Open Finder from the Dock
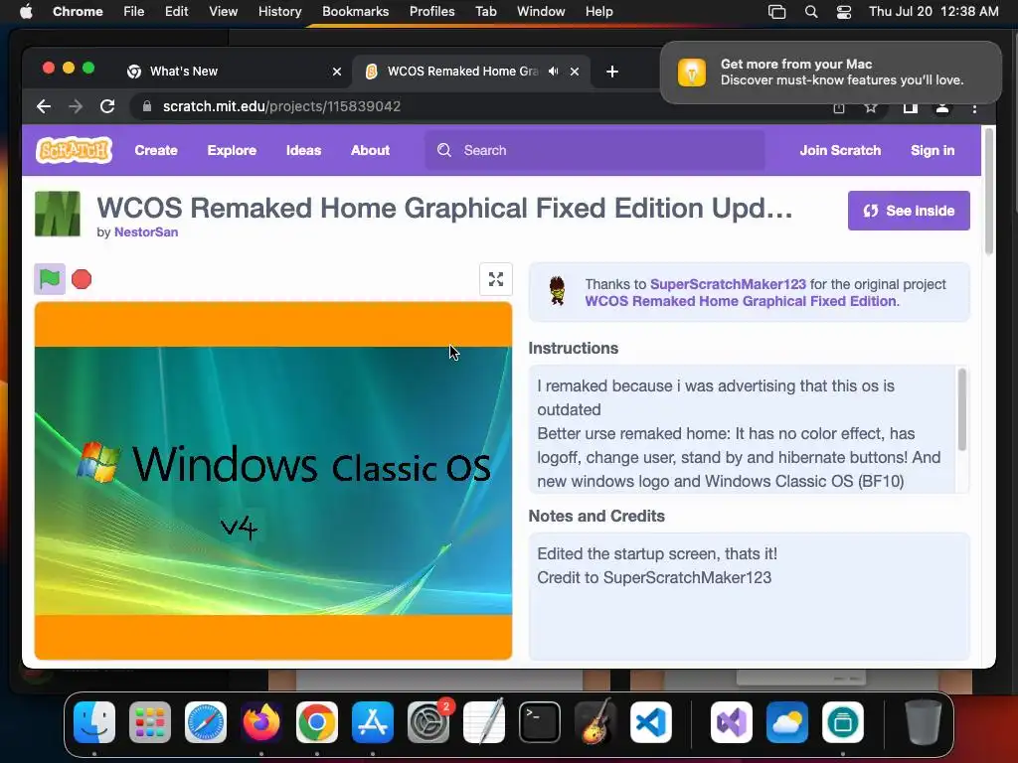The height and width of the screenshot is (763, 1018). 94,722
